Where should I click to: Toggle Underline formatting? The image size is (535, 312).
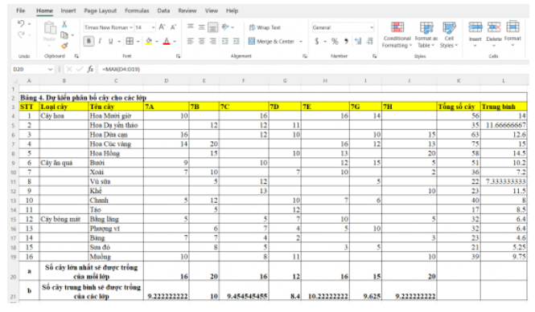point(110,41)
